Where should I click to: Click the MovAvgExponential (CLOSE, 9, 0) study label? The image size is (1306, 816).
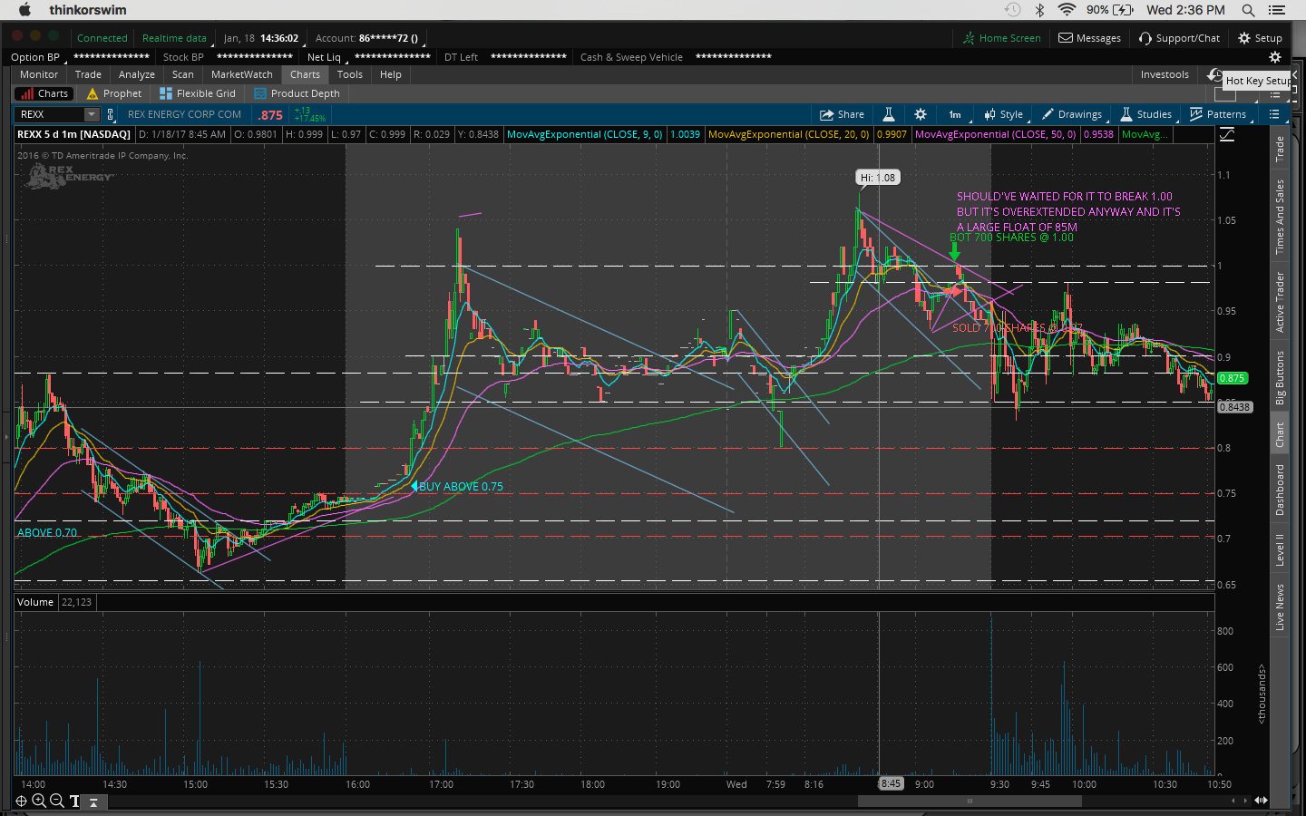[584, 134]
